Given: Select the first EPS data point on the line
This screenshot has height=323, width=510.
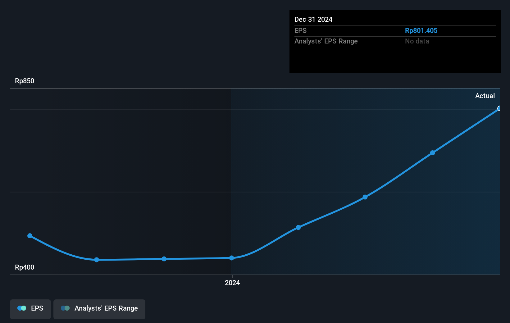Looking at the screenshot, I should pyautogui.click(x=30, y=236).
